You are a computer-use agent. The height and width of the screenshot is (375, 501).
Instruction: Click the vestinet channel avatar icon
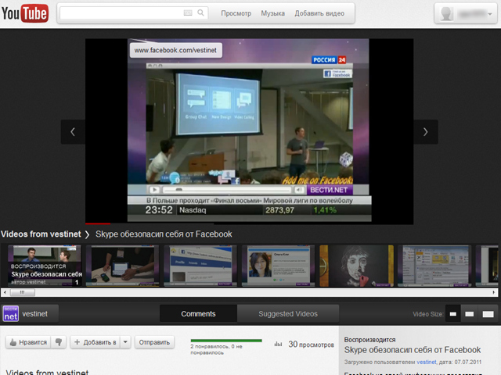click(x=11, y=313)
